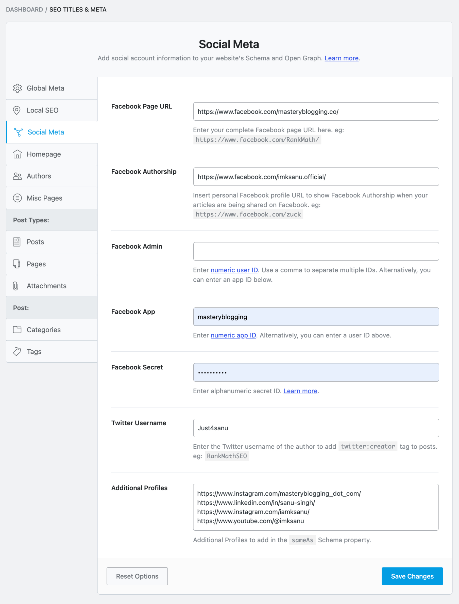
Task: Click the SEO TITLES & META breadcrumb text
Action: (78, 10)
